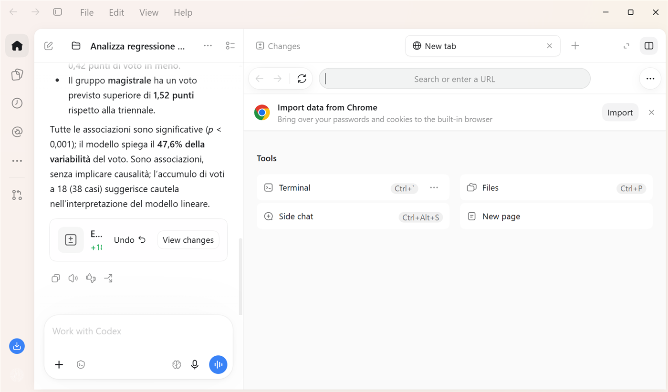The width and height of the screenshot is (668, 392).
Task: Reload the page in the built-in browser
Action: point(302,79)
